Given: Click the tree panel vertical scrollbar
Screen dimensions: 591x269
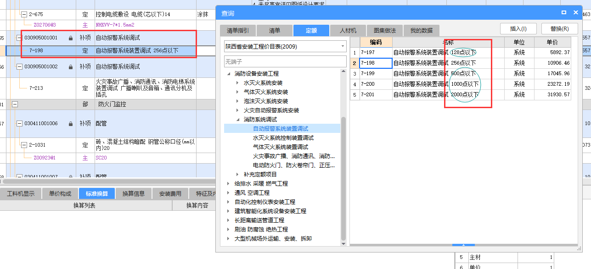Looking at the screenshot, I should click(x=343, y=179).
